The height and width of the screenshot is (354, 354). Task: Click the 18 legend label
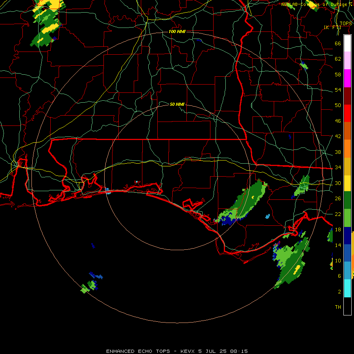(338, 230)
